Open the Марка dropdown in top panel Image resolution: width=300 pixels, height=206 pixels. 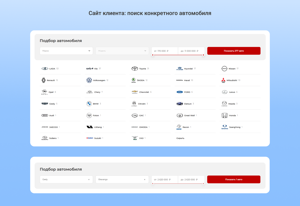tap(66, 51)
